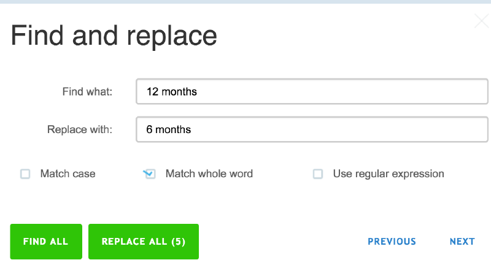Screen dimensions: 491x268
Task: Go to the PREVIOUS match
Action: tap(392, 242)
